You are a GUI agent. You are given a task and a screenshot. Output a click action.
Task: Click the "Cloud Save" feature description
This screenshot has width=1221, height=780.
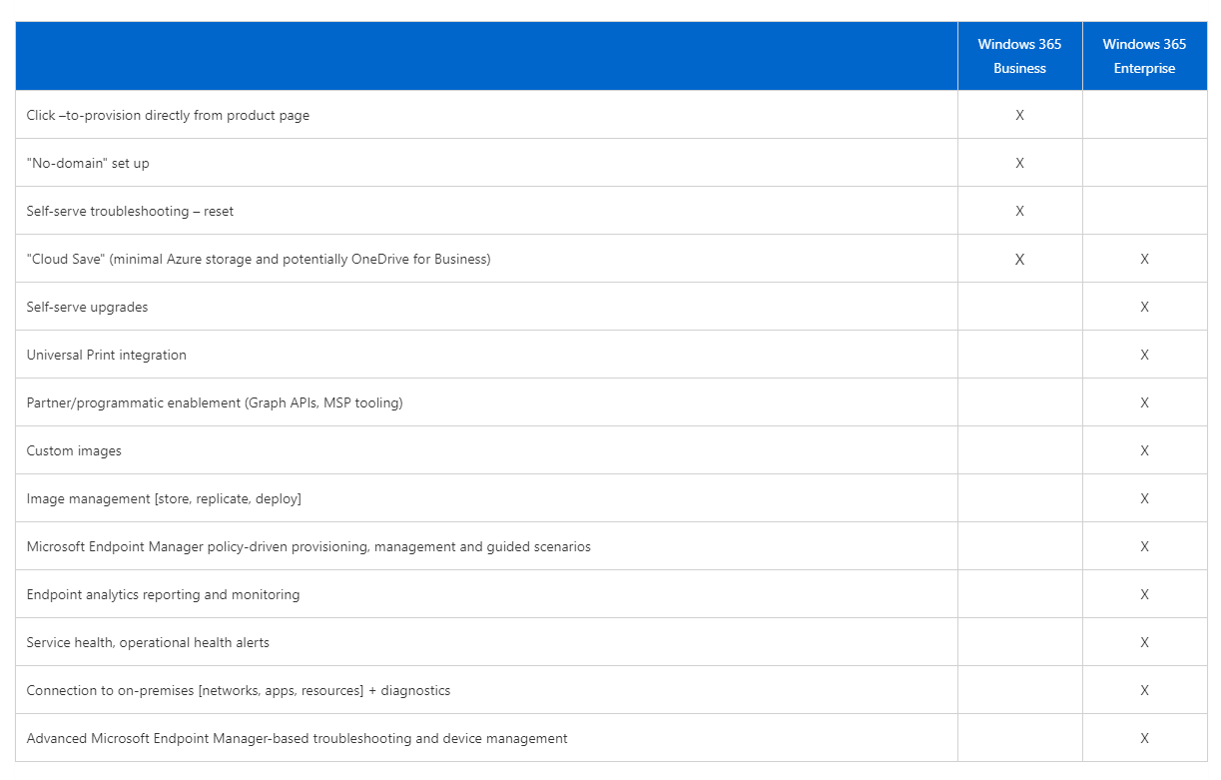tap(259, 259)
